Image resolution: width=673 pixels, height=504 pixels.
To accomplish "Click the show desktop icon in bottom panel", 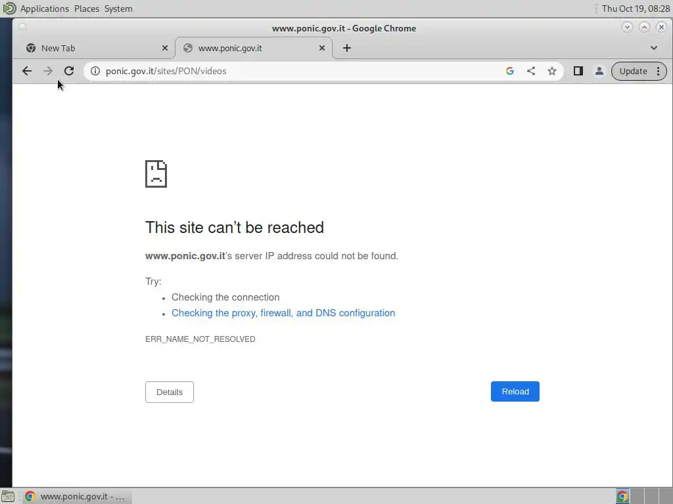I will pos(8,497).
